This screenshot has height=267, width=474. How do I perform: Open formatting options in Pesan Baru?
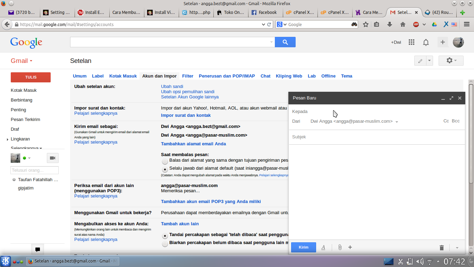point(323,248)
